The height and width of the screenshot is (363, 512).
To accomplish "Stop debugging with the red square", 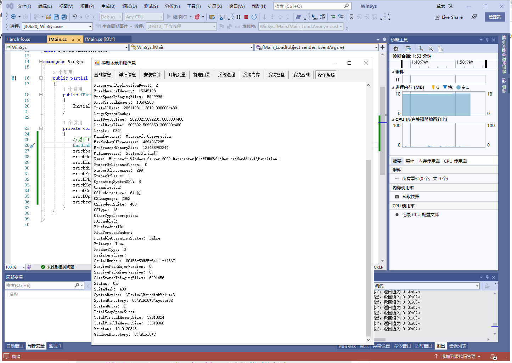I will (x=246, y=17).
